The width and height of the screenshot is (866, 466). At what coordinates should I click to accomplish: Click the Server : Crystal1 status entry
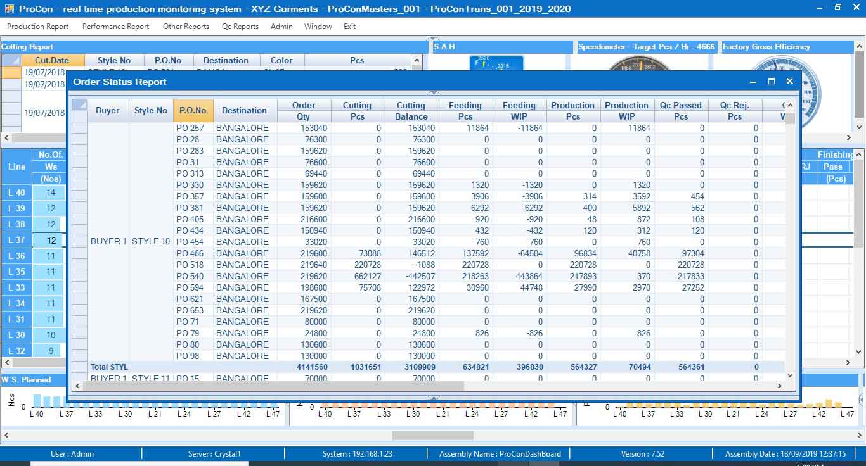[x=214, y=453]
